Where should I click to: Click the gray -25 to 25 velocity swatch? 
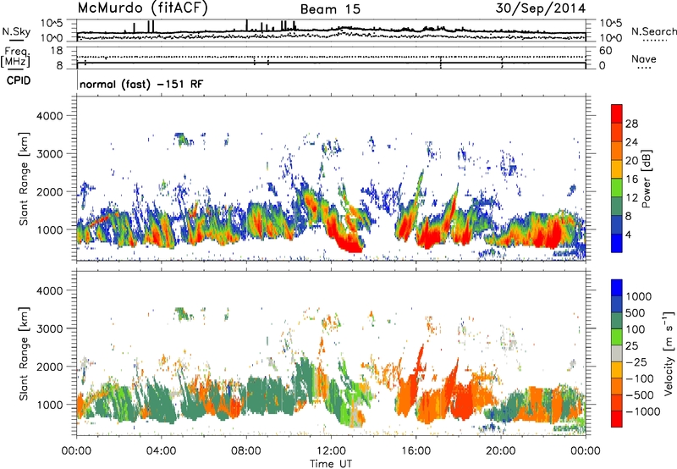pos(617,353)
